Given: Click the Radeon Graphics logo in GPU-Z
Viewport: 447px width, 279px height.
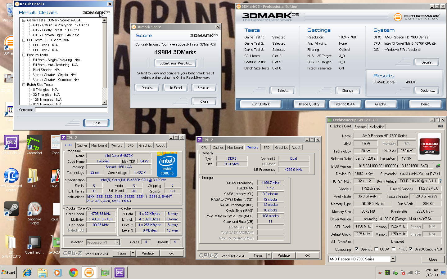Looking at the screenshot, I should tap(429, 147).
